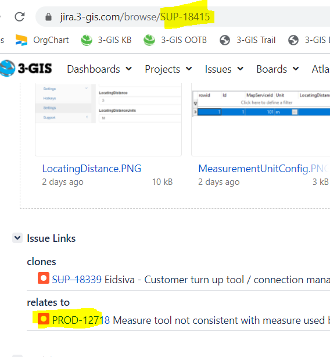Click the Dashboards dropdown chevron
Screen dimensions: 330x357
click(x=129, y=69)
